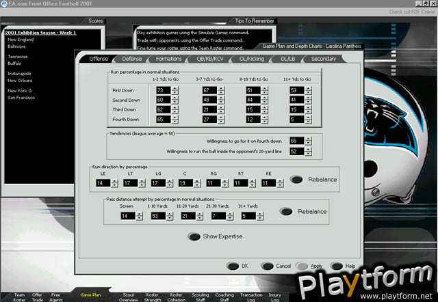Image resolution: width=438 pixels, height=302 pixels.
Task: Click Fourth Down 11+ Yds field showing 5
Action: pos(296,120)
